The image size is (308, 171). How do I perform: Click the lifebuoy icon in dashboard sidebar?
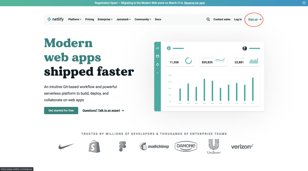click(x=157, y=64)
